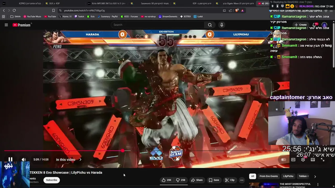
Task: Open options for Most Disrespectful Moments video
Action: [x=318, y=185]
